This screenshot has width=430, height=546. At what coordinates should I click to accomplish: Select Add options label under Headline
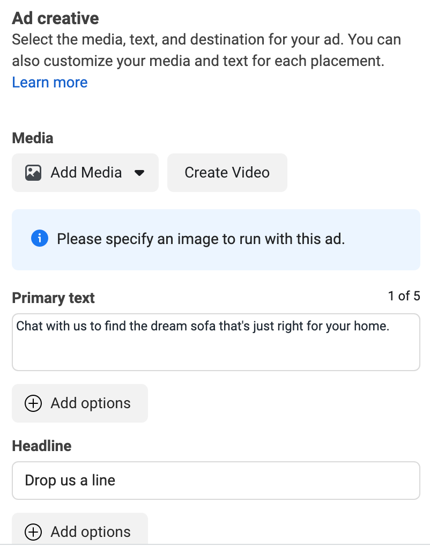(91, 532)
